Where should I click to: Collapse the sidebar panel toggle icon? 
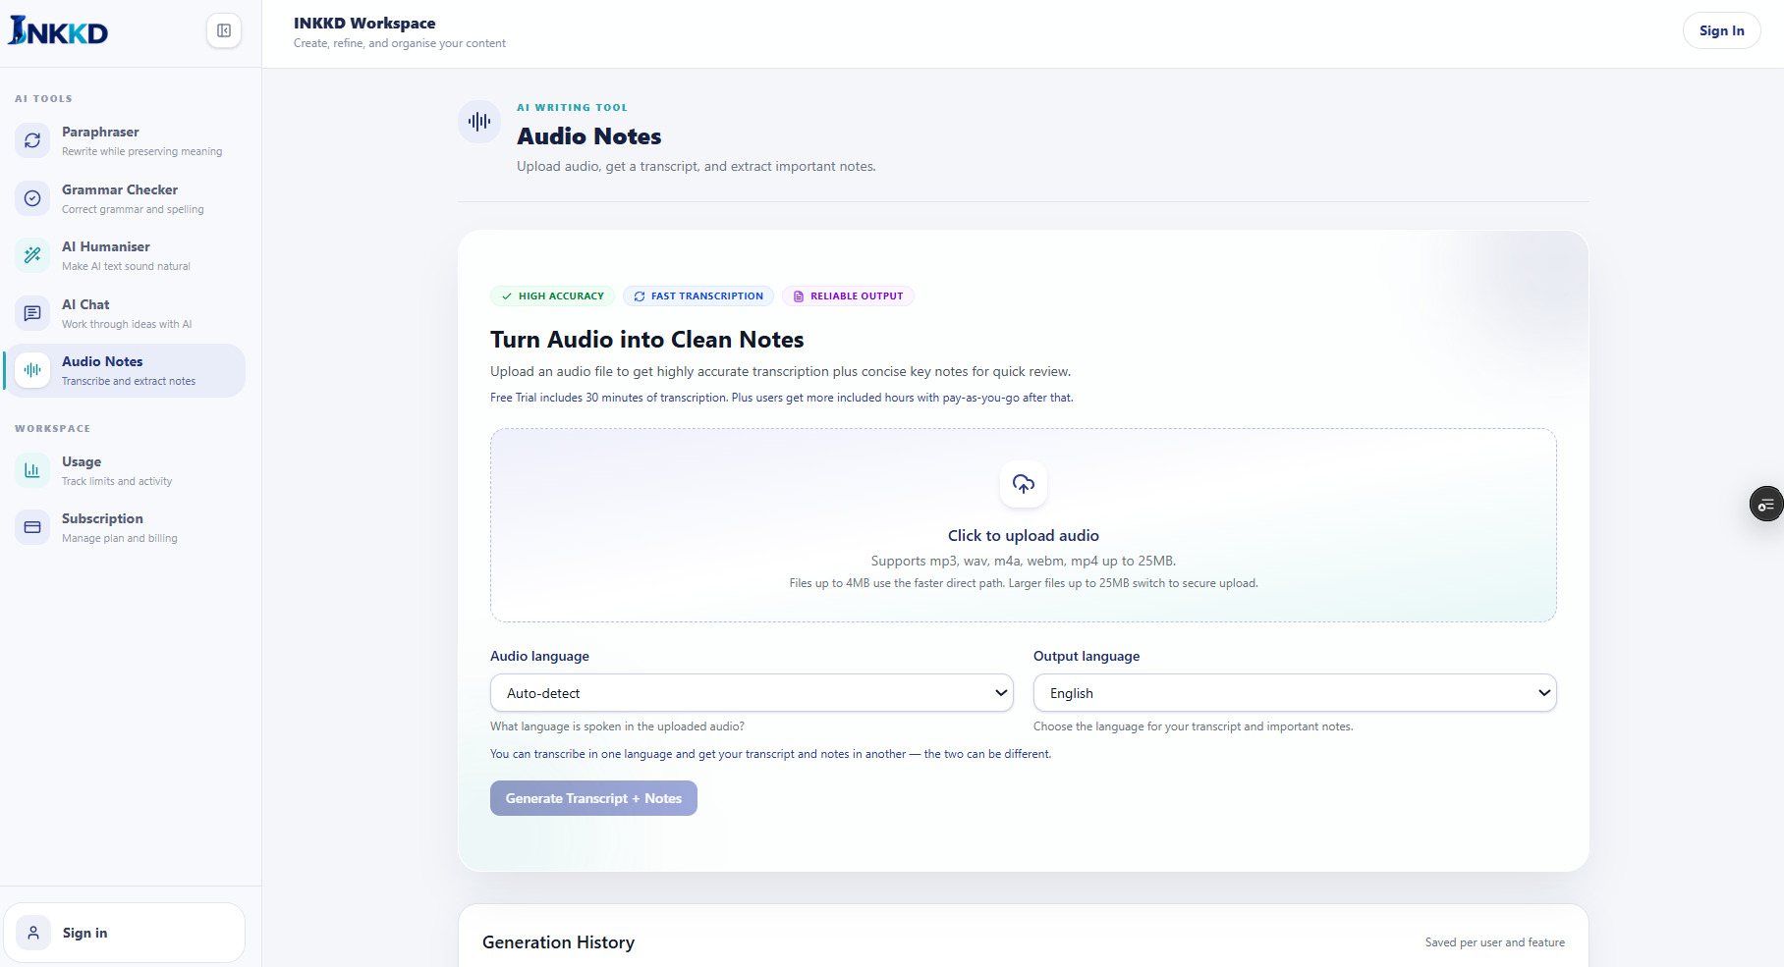click(224, 30)
